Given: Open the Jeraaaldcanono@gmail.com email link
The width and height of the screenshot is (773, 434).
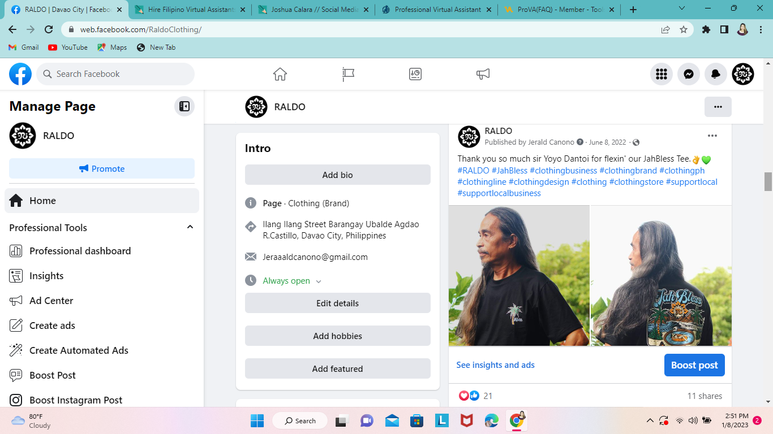Looking at the screenshot, I should pyautogui.click(x=315, y=257).
